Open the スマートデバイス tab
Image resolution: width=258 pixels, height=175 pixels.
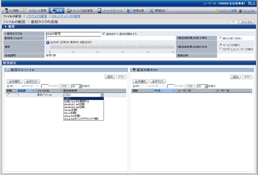tap(110, 11)
